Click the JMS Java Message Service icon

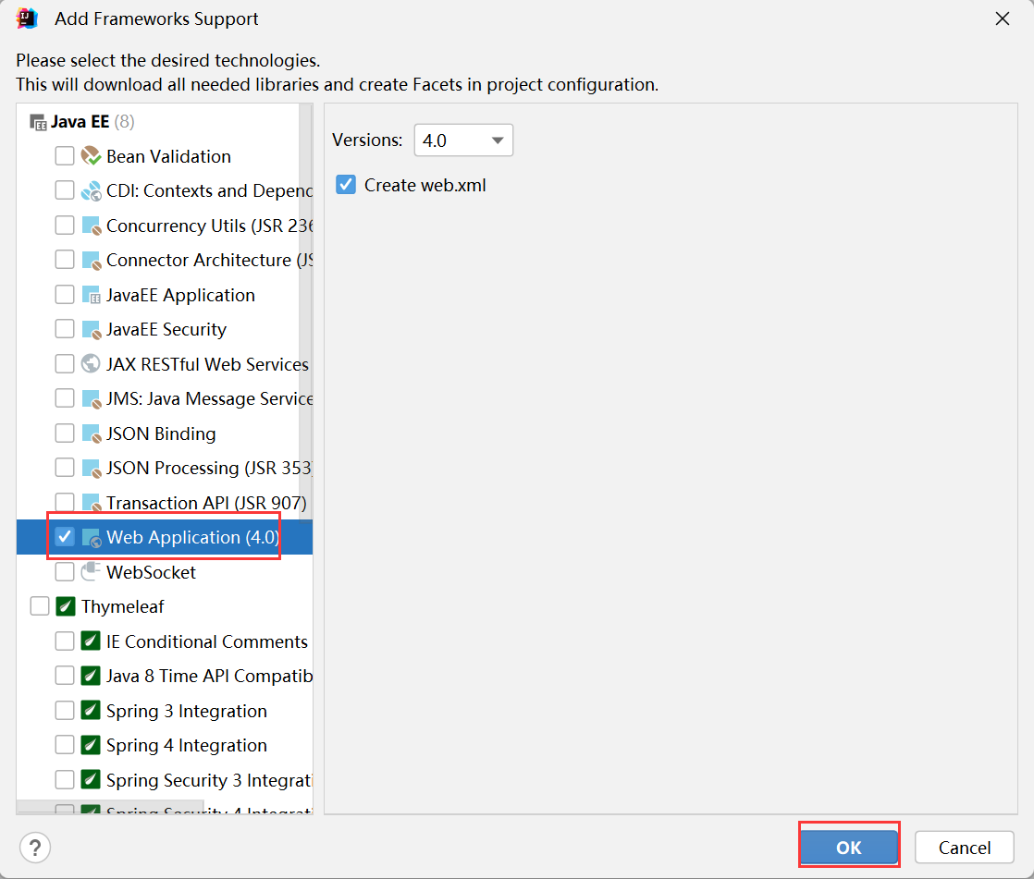(x=91, y=398)
